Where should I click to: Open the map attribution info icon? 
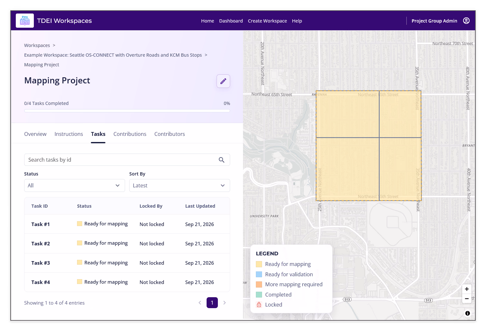point(468,313)
